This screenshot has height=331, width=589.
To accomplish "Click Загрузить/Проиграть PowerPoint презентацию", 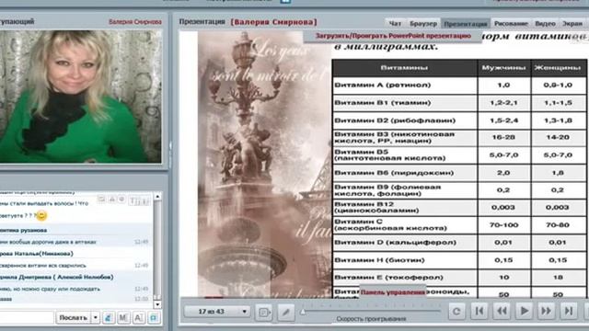I will pyautogui.click(x=393, y=36).
